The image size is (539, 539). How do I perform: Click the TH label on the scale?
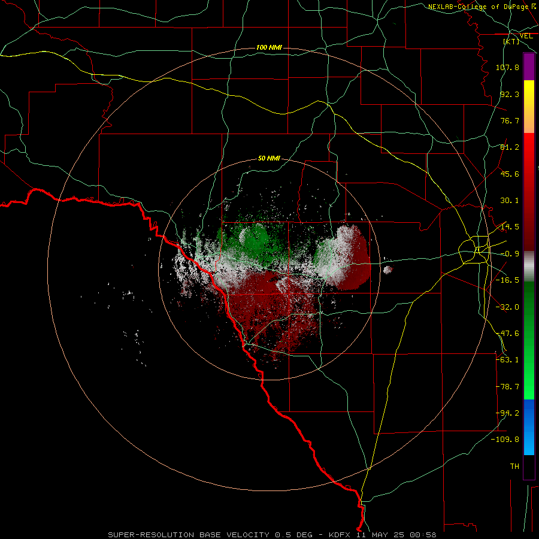514,467
